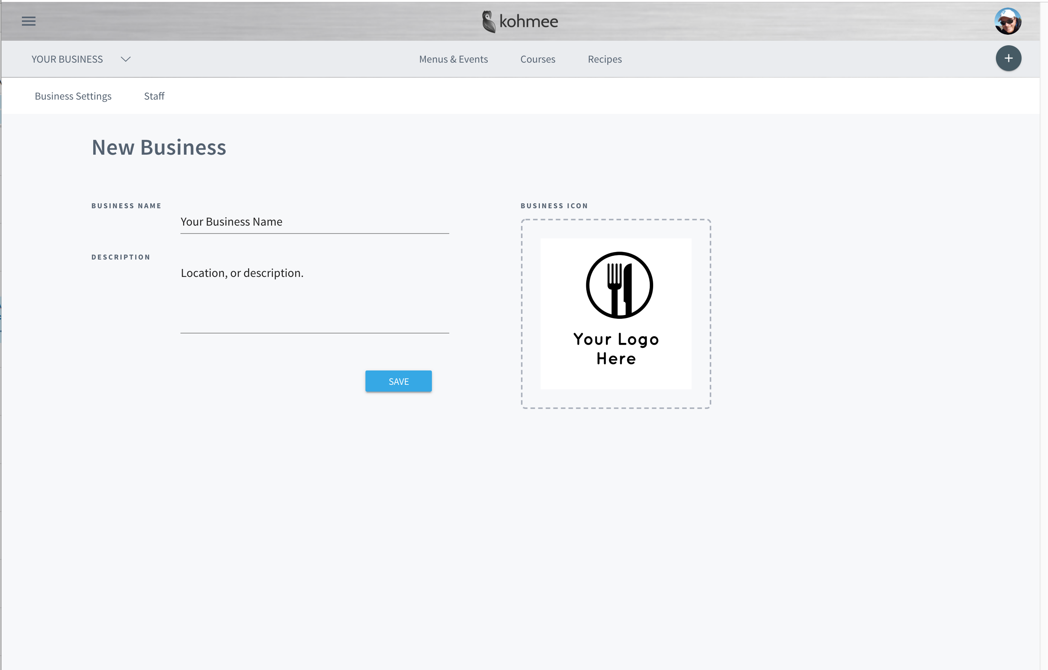Click the kohmee bird logo icon
This screenshot has width=1048, height=670.
click(489, 22)
